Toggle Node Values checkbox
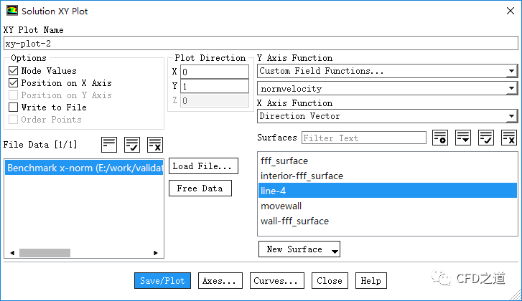This screenshot has height=301, width=522. (14, 71)
